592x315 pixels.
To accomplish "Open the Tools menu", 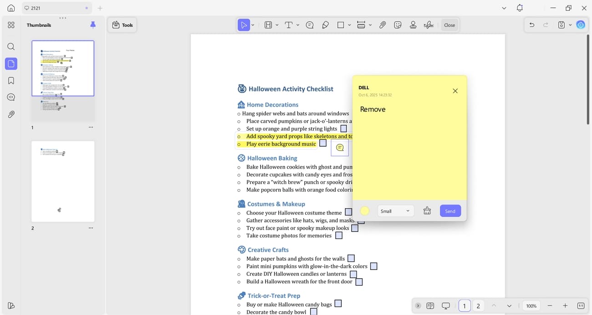I will pos(122,25).
